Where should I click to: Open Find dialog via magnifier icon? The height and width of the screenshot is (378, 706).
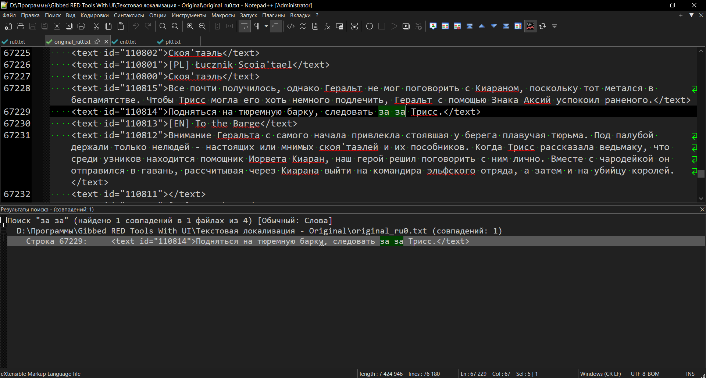click(163, 26)
